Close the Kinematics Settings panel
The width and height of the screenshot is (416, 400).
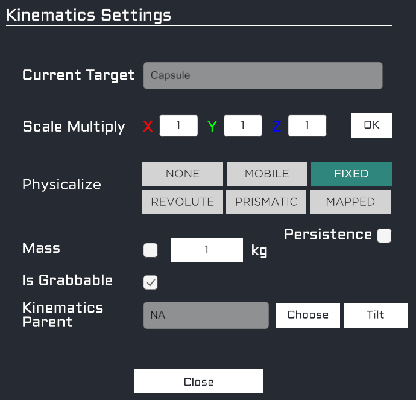198,381
